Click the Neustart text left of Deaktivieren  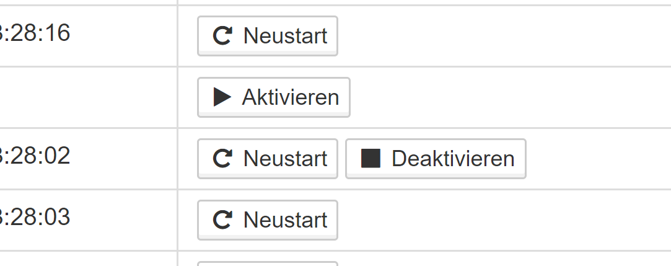point(285,159)
